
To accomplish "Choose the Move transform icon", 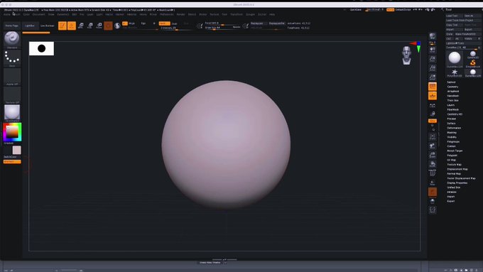I will click(81, 26).
